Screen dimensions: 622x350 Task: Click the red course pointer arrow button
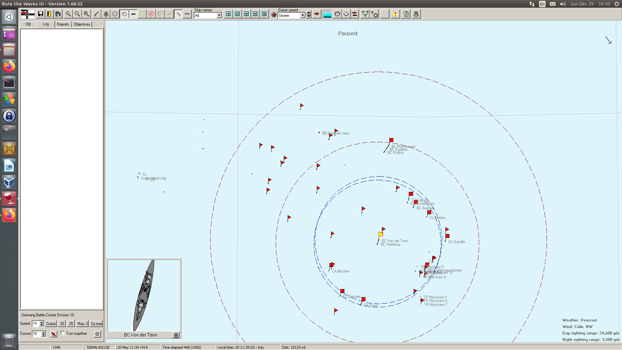(54, 334)
